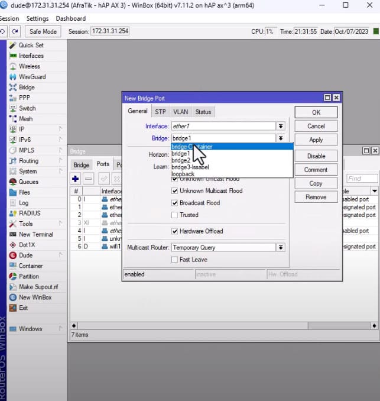Viewport: 380px width, 401px height.
Task: Click the Apply button
Action: pos(316,140)
